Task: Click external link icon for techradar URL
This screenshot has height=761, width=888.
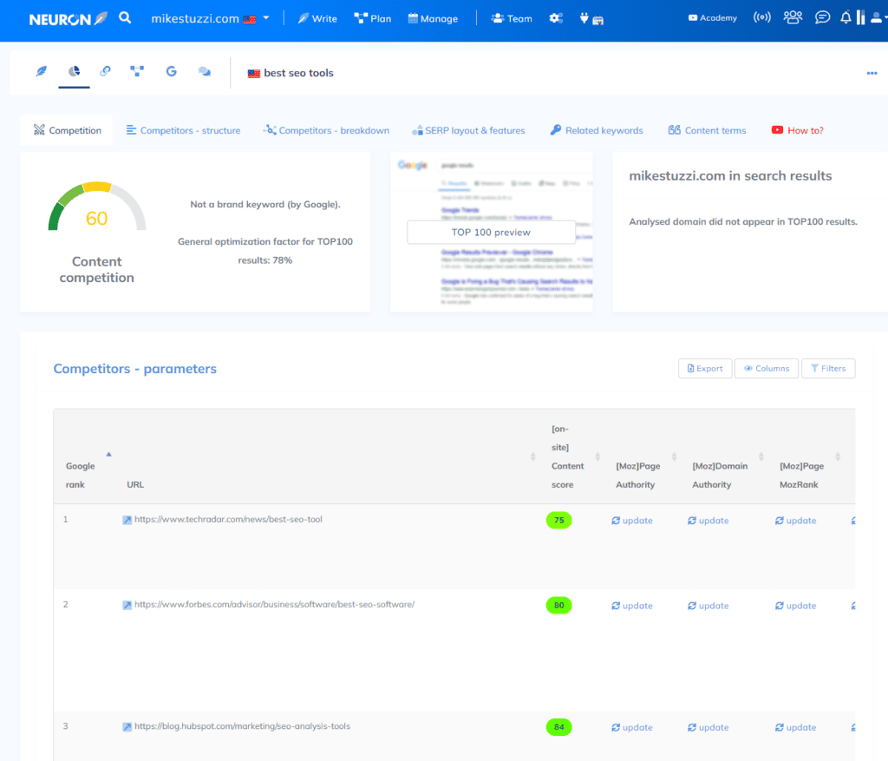Action: (127, 520)
